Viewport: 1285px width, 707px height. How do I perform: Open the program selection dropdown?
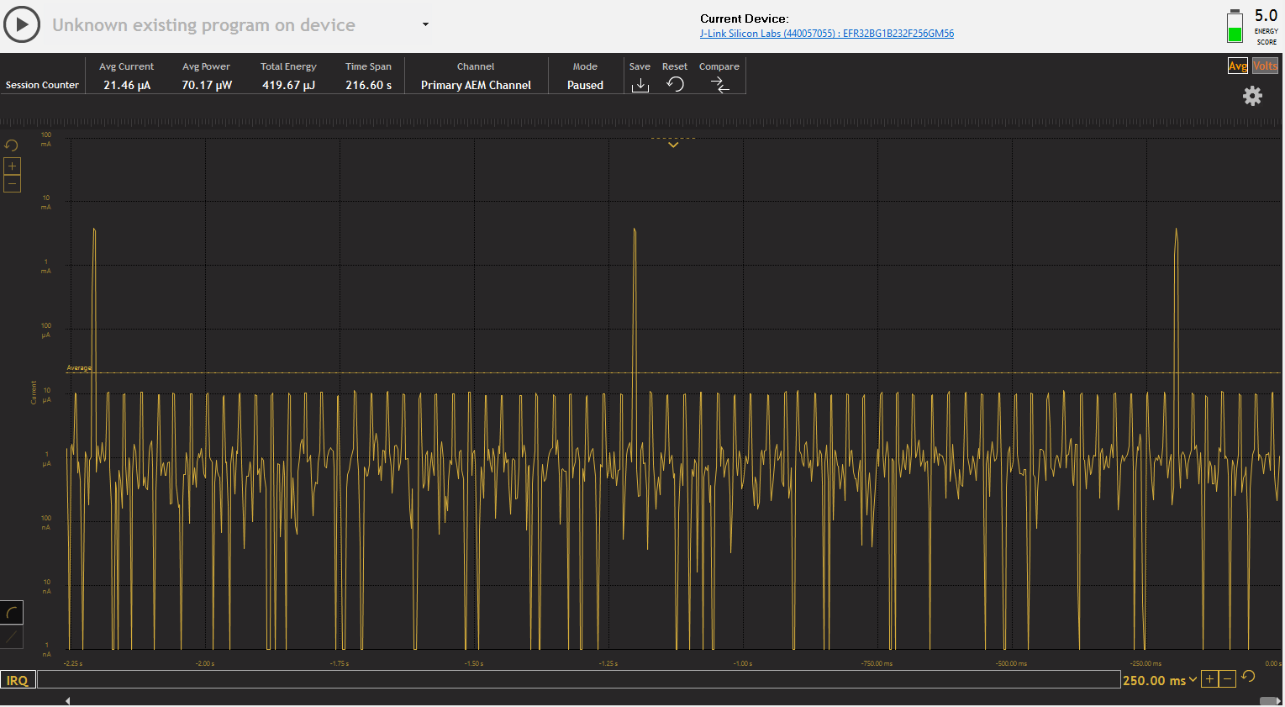point(424,24)
